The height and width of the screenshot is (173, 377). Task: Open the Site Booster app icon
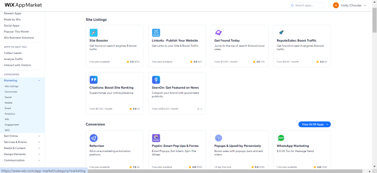coord(93,33)
